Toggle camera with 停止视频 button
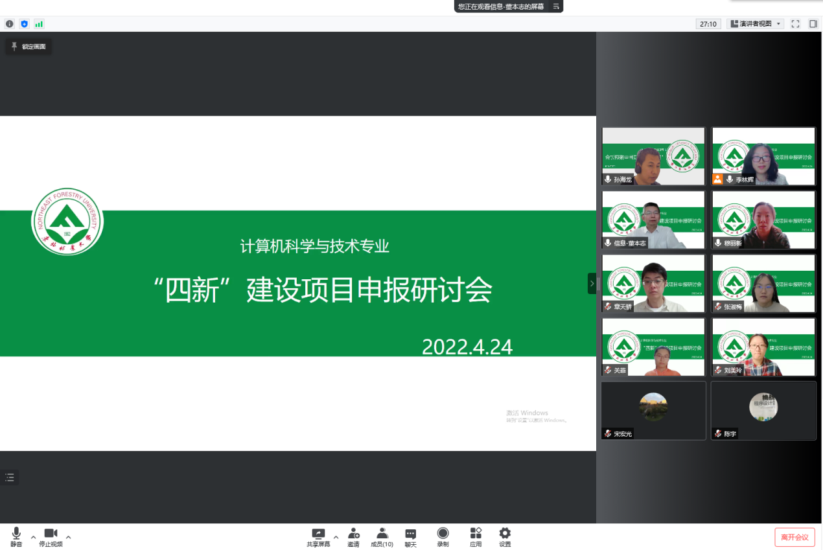Image resolution: width=823 pixels, height=550 pixels. coord(51,536)
